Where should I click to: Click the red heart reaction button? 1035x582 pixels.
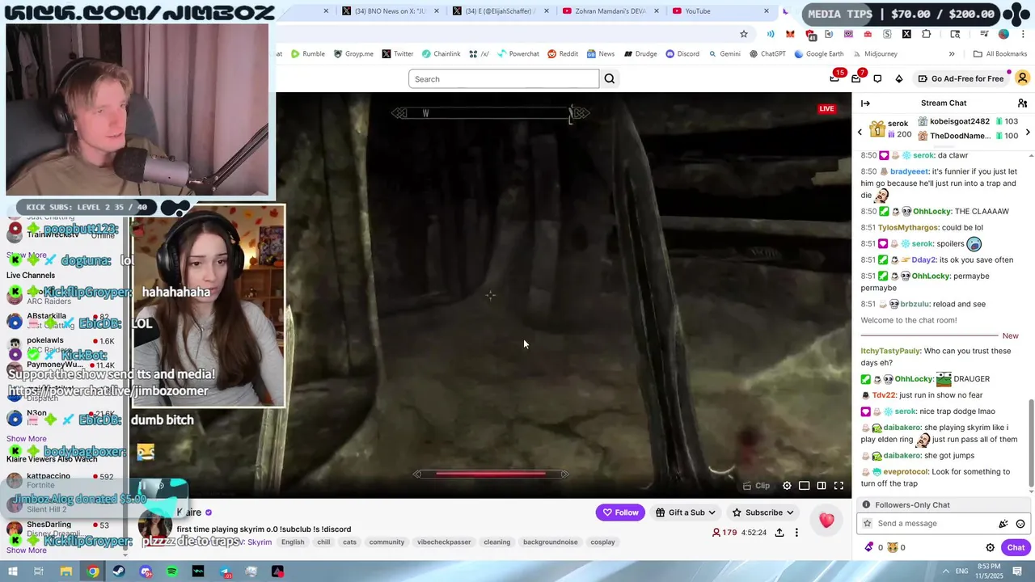[x=826, y=521]
